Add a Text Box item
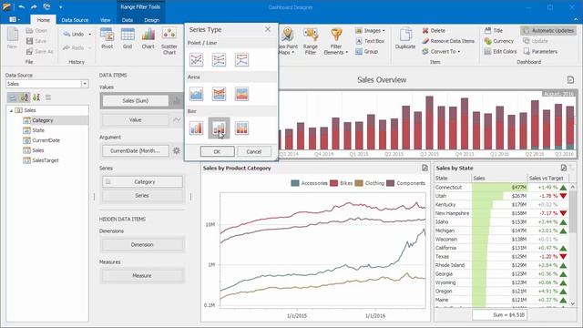The image size is (583, 328). pyautogui.click(x=370, y=41)
